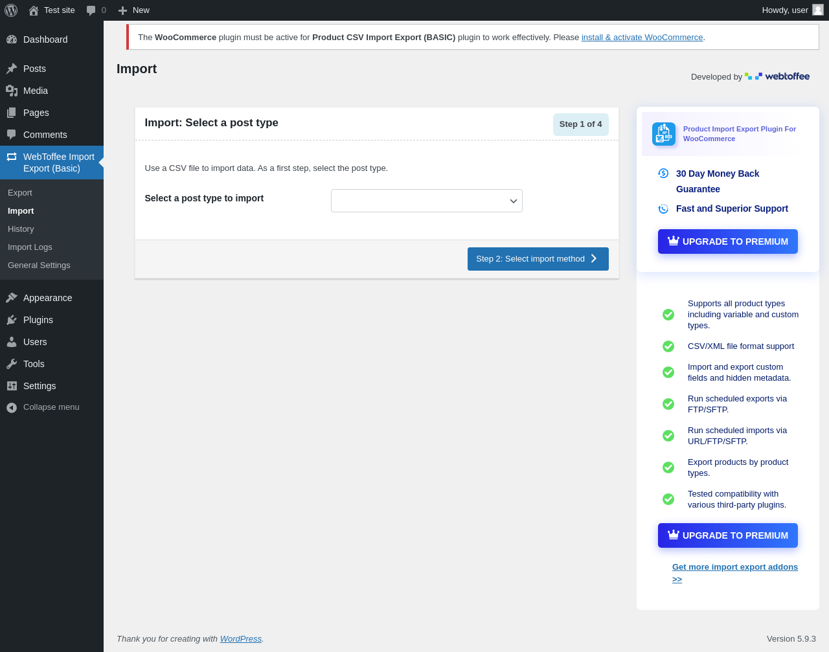Click the Import: Select a post type heading
The image size is (829, 652).
coord(211,123)
